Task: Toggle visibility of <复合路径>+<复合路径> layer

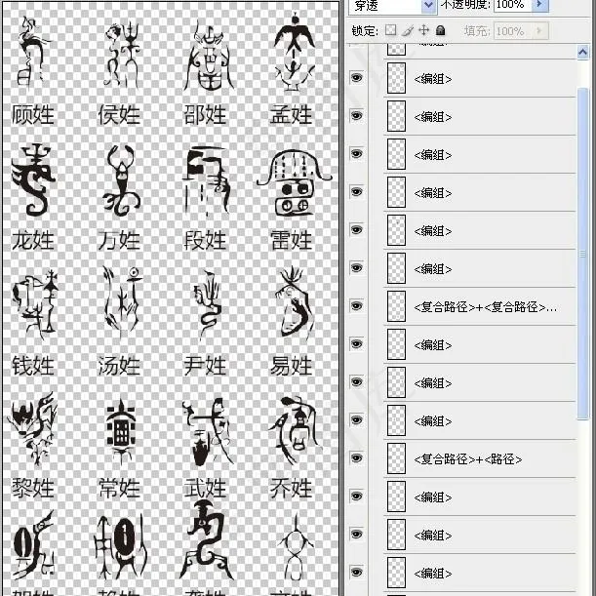Action: (357, 306)
